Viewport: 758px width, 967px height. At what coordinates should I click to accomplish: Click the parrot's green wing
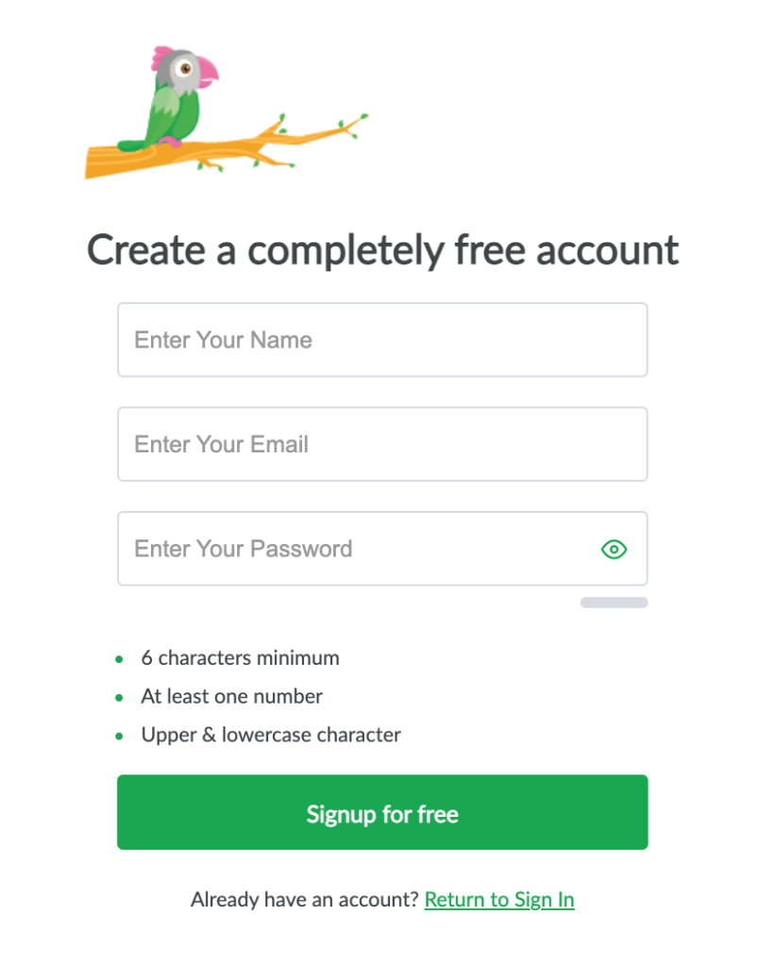[164, 111]
